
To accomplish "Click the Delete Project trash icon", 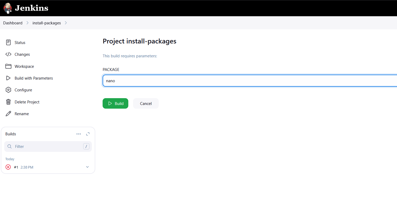I will tap(8, 102).
